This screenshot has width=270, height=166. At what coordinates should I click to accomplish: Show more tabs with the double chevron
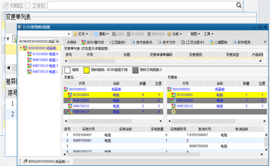tap(265, 42)
